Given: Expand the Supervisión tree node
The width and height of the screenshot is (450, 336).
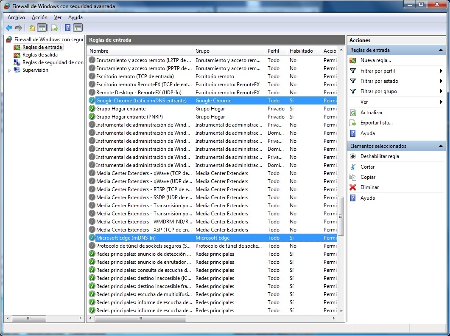Looking at the screenshot, I should [x=10, y=71].
